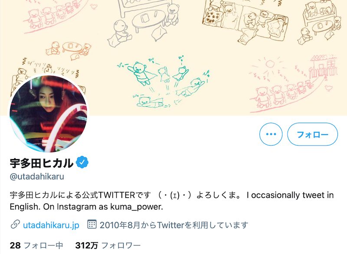Click the chain link icon beside website
Screen dimensions: 347x254
pyautogui.click(x=15, y=225)
